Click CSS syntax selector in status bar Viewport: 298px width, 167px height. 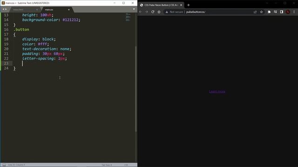coord(126,165)
